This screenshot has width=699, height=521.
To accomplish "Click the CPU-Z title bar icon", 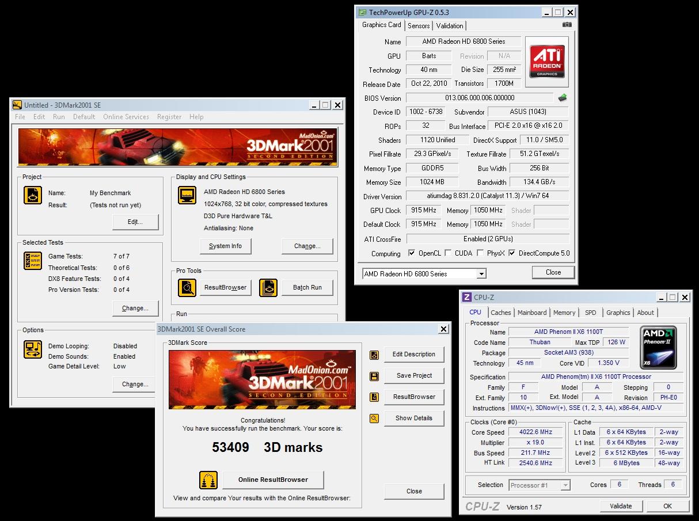I will click(467, 298).
